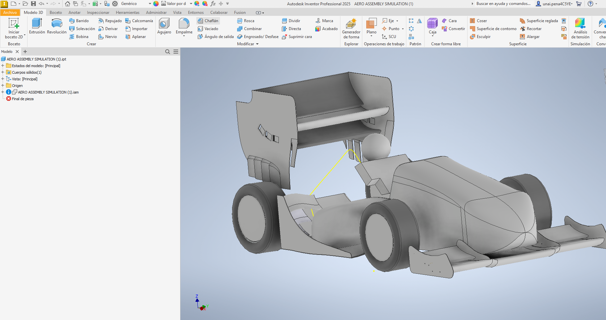Select the Empalme tool
Viewport: 606px width, 320px height.
pos(184,26)
